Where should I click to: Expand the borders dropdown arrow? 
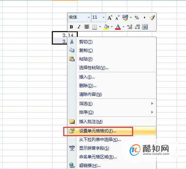pos(100,27)
